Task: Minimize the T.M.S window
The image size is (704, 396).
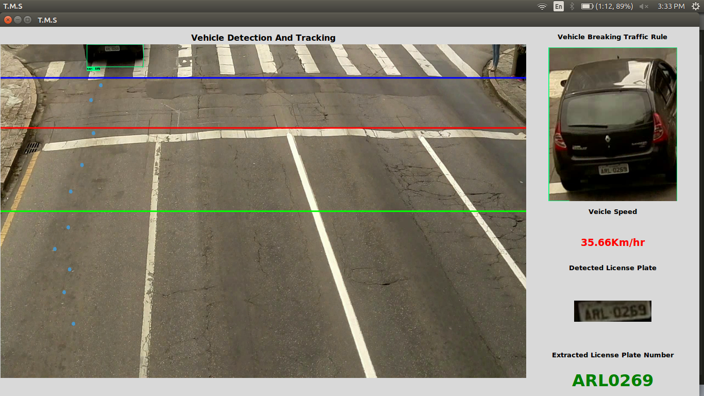Action: click(18, 20)
